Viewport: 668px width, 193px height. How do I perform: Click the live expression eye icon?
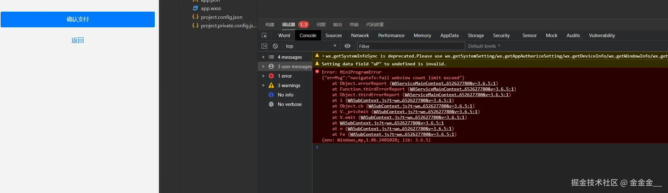tap(347, 46)
